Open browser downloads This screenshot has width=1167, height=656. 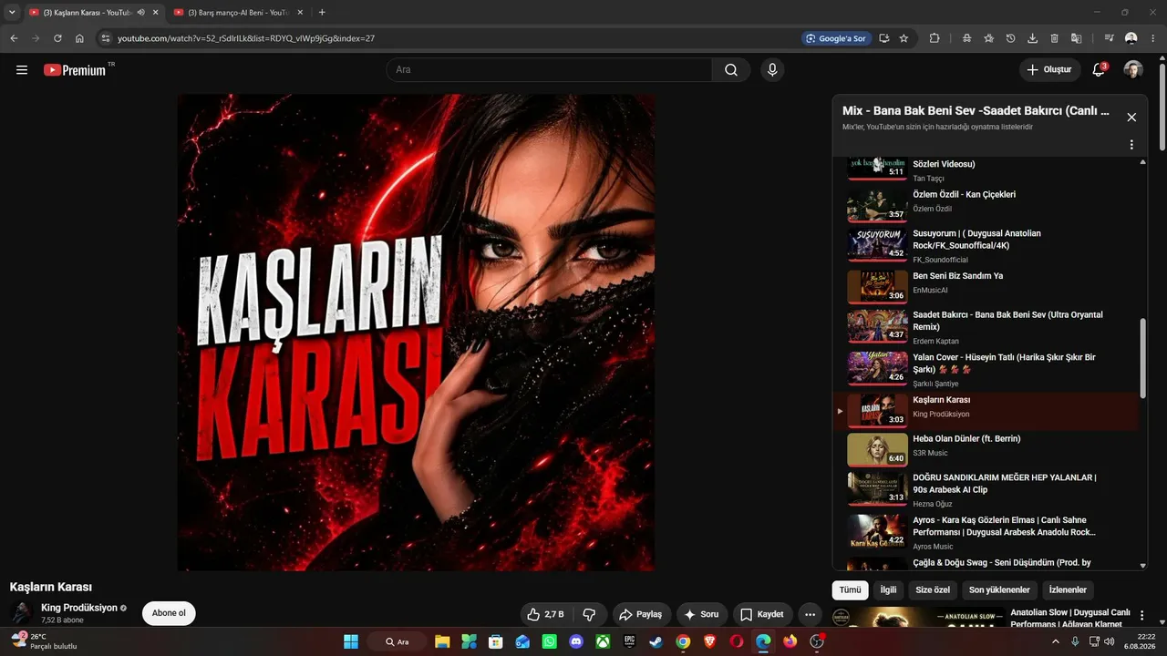pyautogui.click(x=1032, y=38)
